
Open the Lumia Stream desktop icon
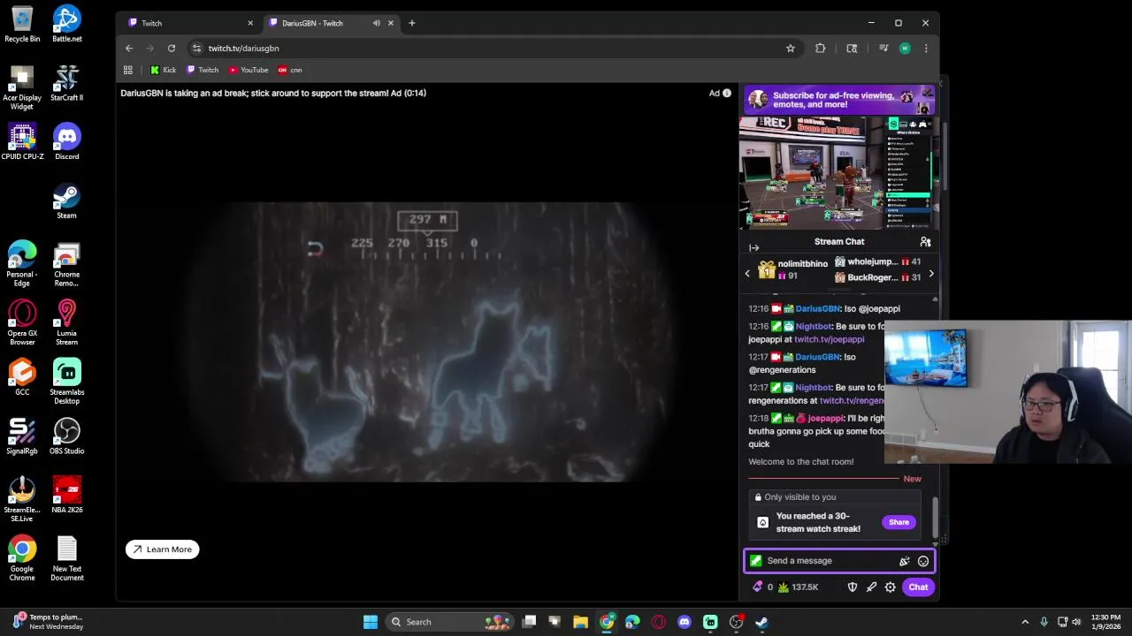pyautogui.click(x=66, y=322)
